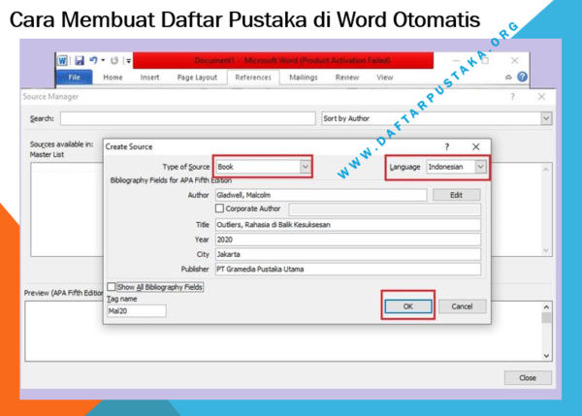Click the Save icon in Quick Access Toolbar

80,60
